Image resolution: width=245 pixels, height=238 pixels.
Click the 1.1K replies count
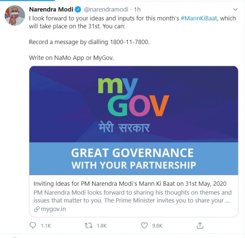[x=46, y=226]
